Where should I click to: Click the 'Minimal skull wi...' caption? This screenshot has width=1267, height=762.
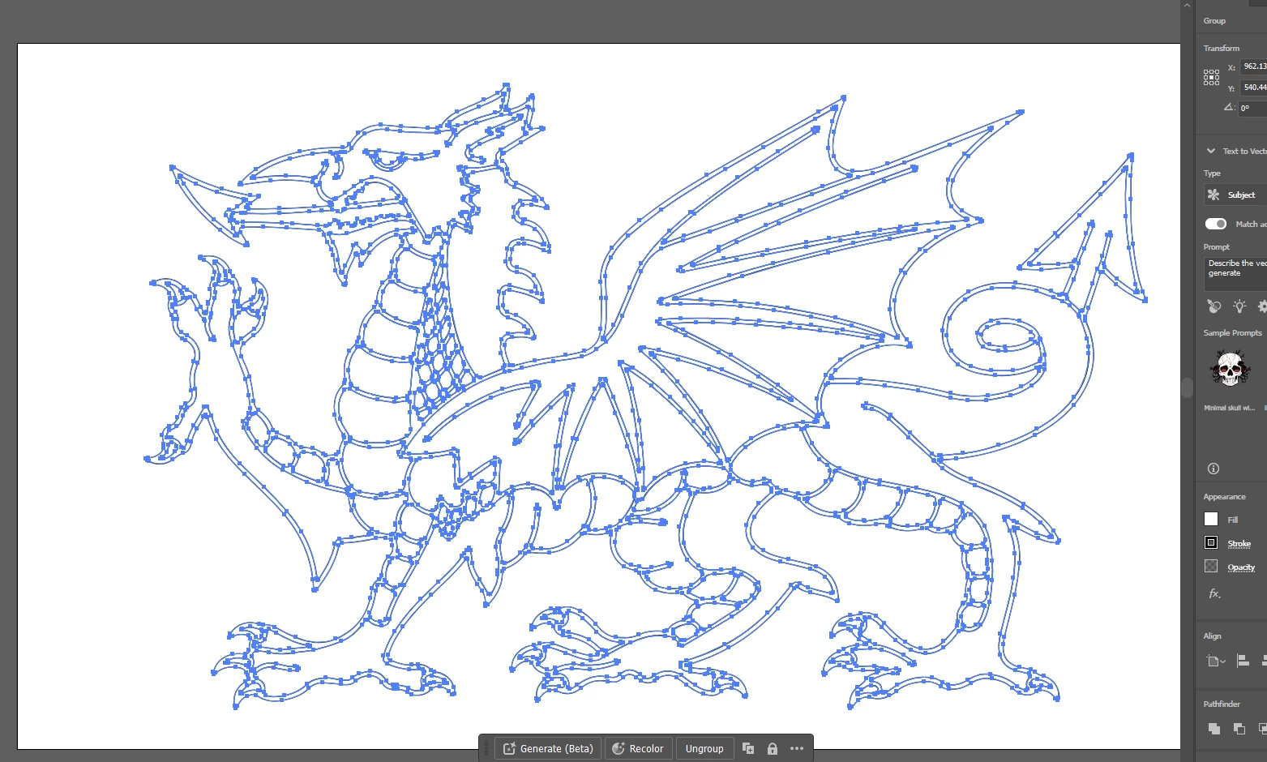[x=1229, y=408]
